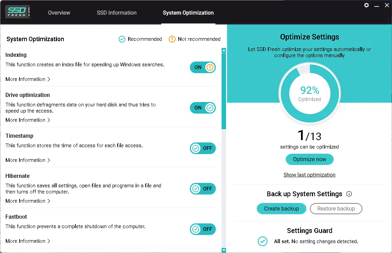Image resolution: width=392 pixels, height=253 pixels.
Task: Click the Recommended legend checkmark icon
Action: (x=122, y=39)
